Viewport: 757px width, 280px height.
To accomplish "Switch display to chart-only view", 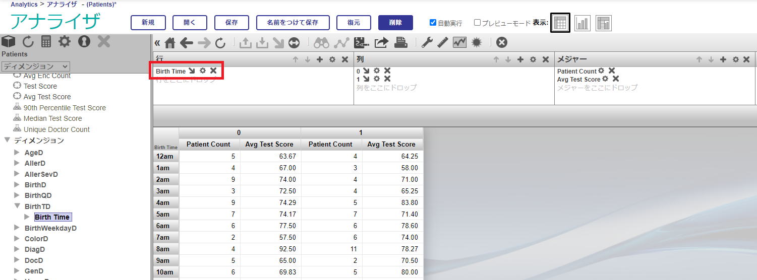I will [x=582, y=23].
